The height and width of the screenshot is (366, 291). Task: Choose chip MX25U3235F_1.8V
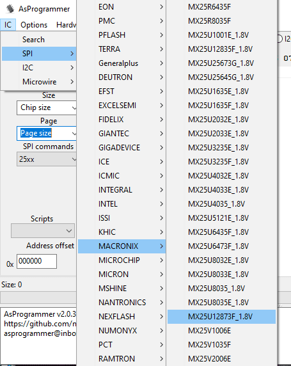[221, 161]
